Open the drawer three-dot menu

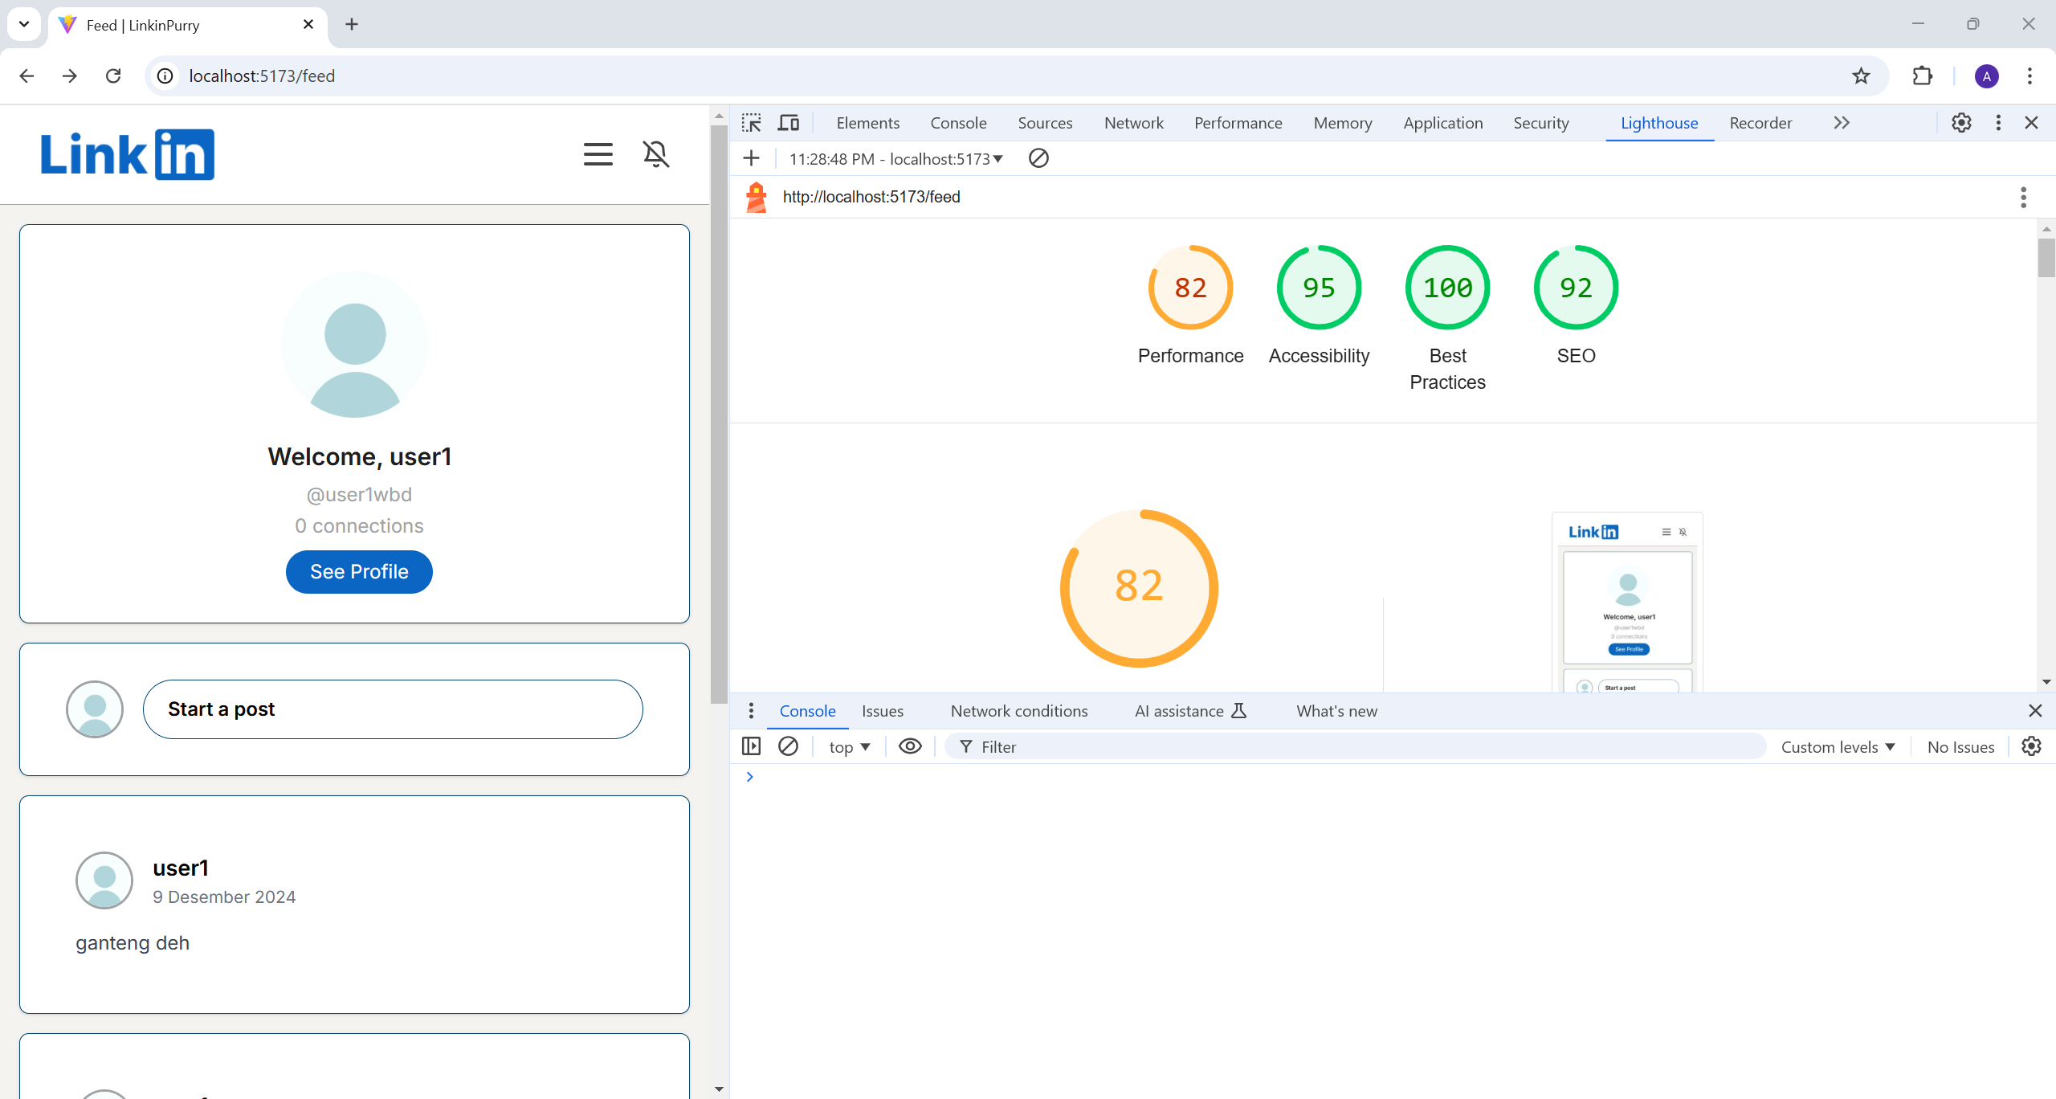[751, 711]
